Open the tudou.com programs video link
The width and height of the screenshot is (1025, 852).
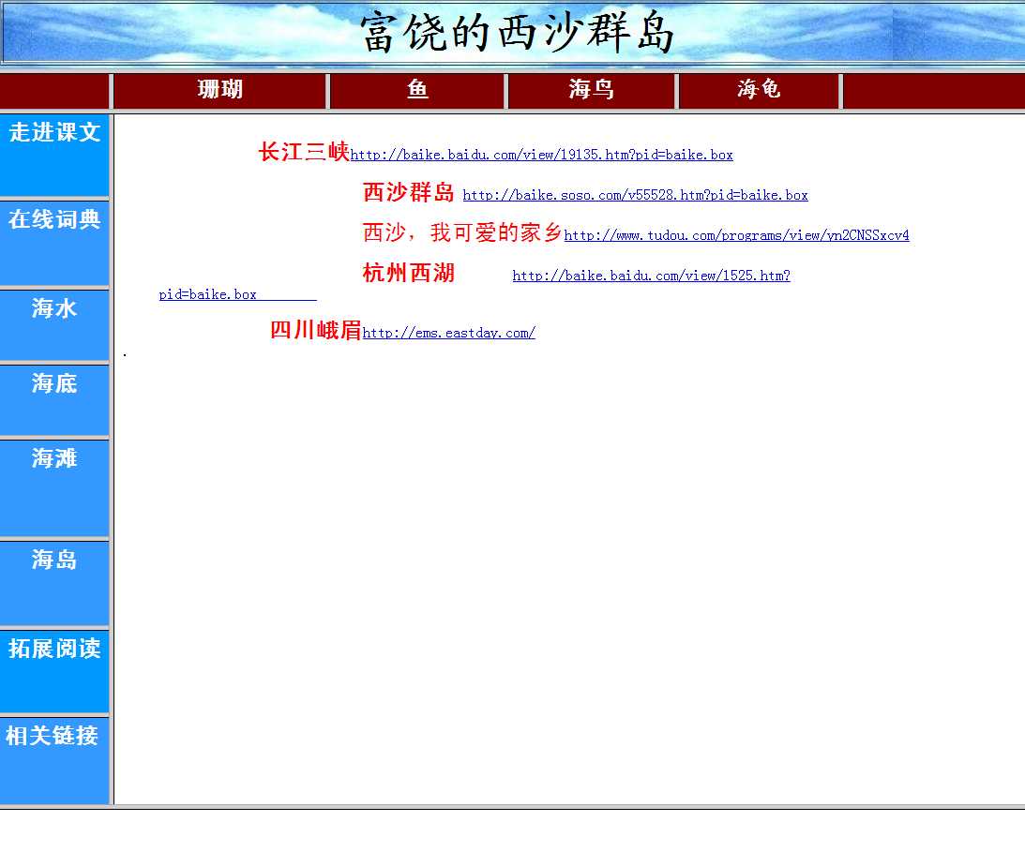736,236
